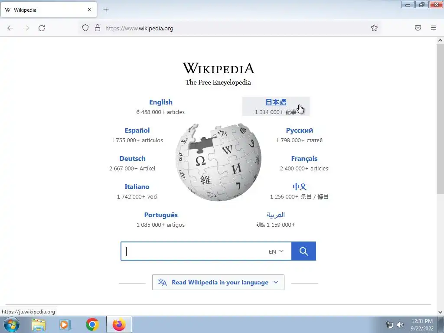Open the EN search language dropdown

(276, 251)
